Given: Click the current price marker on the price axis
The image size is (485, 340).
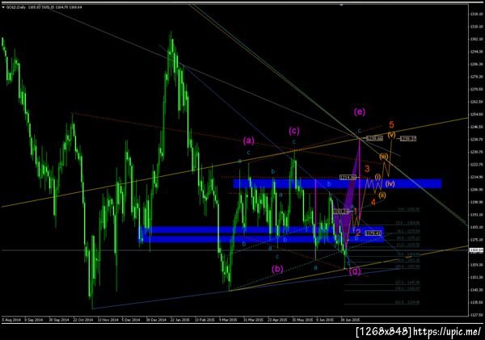Looking at the screenshot, I should click(477, 250).
